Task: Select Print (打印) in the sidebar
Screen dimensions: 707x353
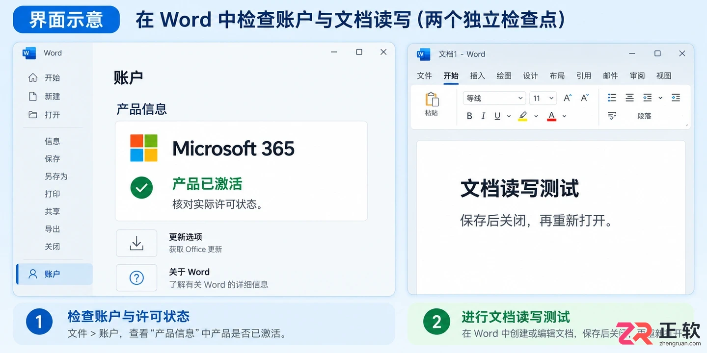Action: tap(52, 194)
